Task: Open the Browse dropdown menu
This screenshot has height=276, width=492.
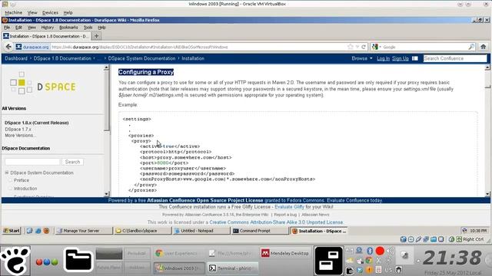Action: click(362, 58)
